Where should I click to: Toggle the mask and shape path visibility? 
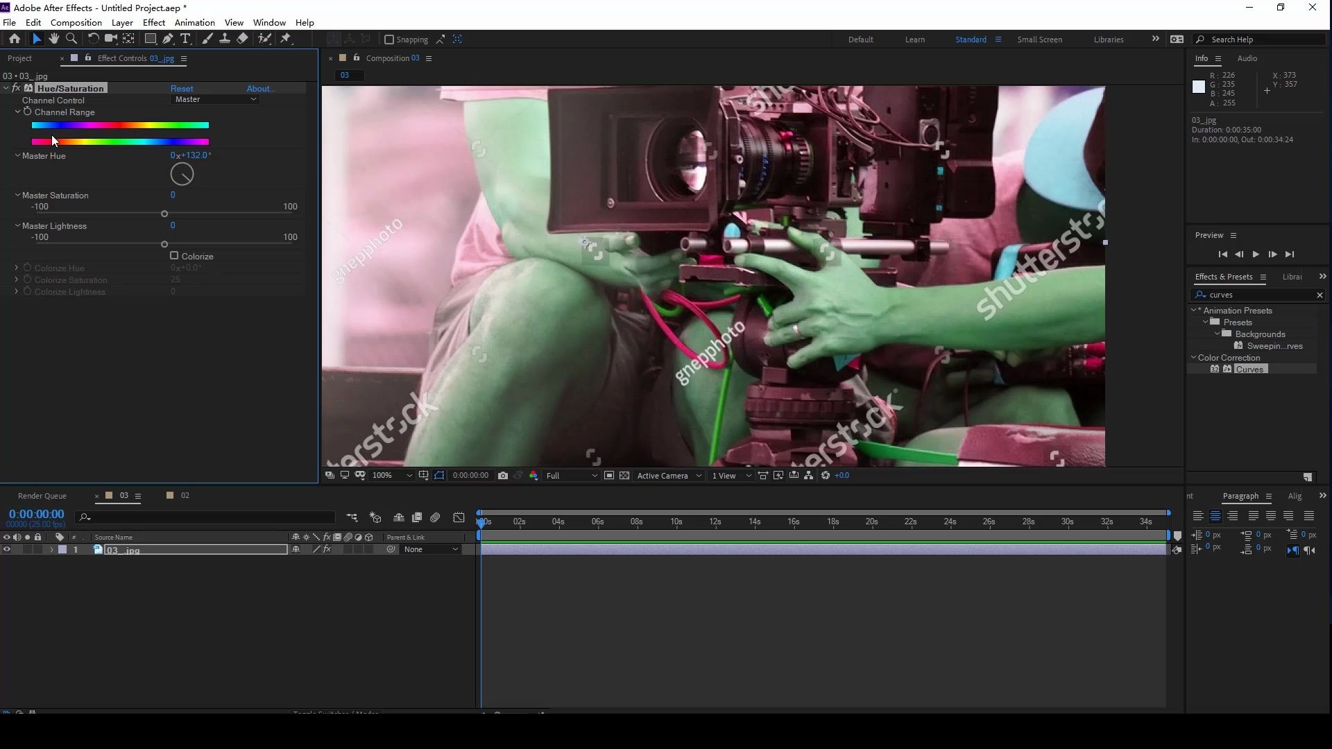440,476
